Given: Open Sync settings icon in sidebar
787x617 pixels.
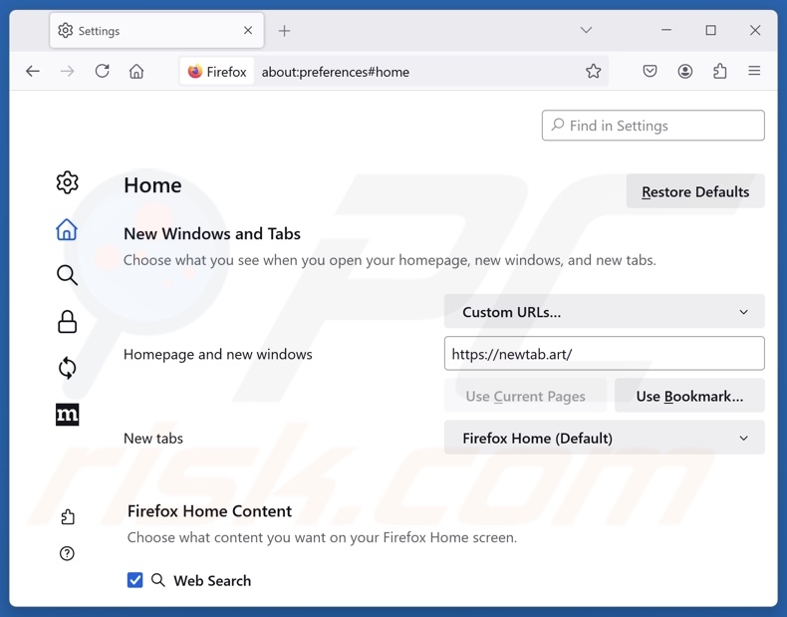Looking at the screenshot, I should pyautogui.click(x=67, y=368).
